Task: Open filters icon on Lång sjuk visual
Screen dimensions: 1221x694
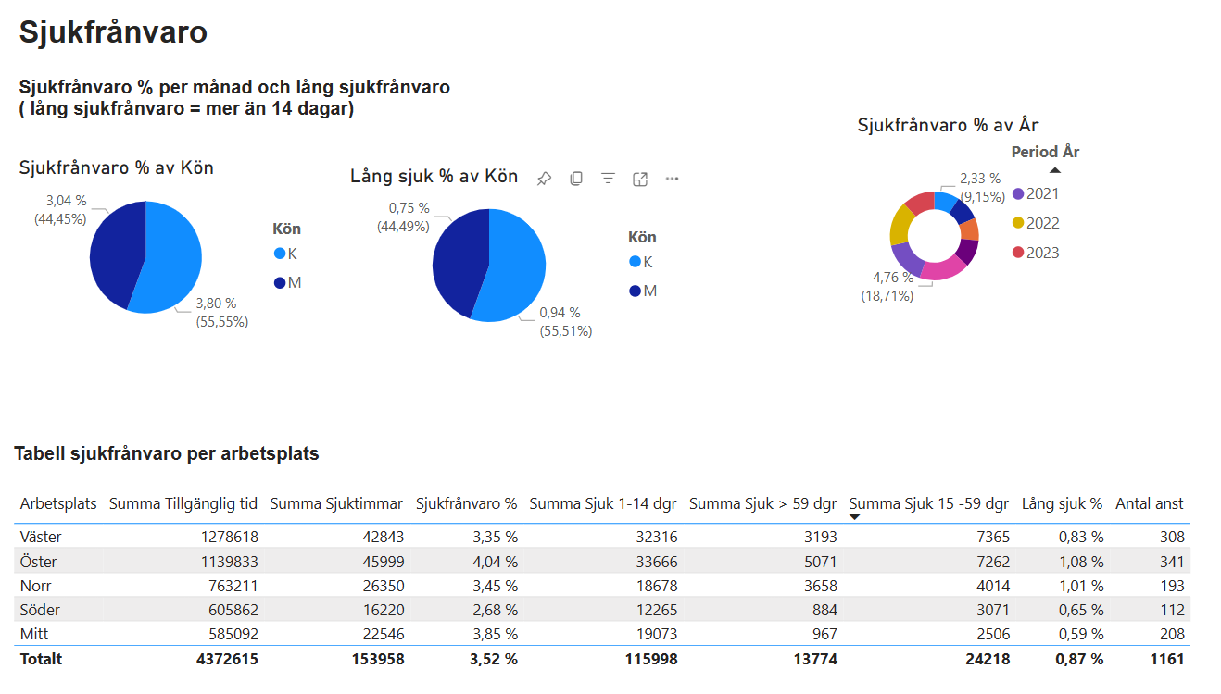Action: [608, 179]
